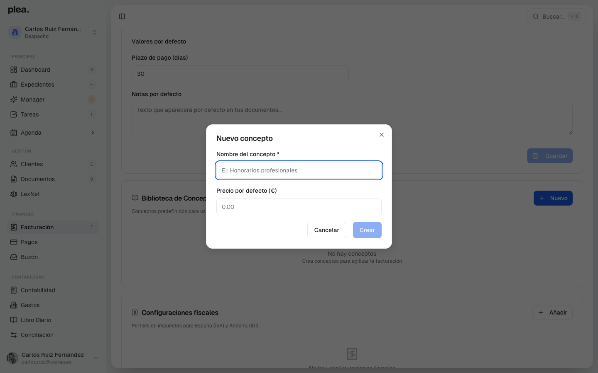
Task: Click the Crear button
Action: pos(367,230)
